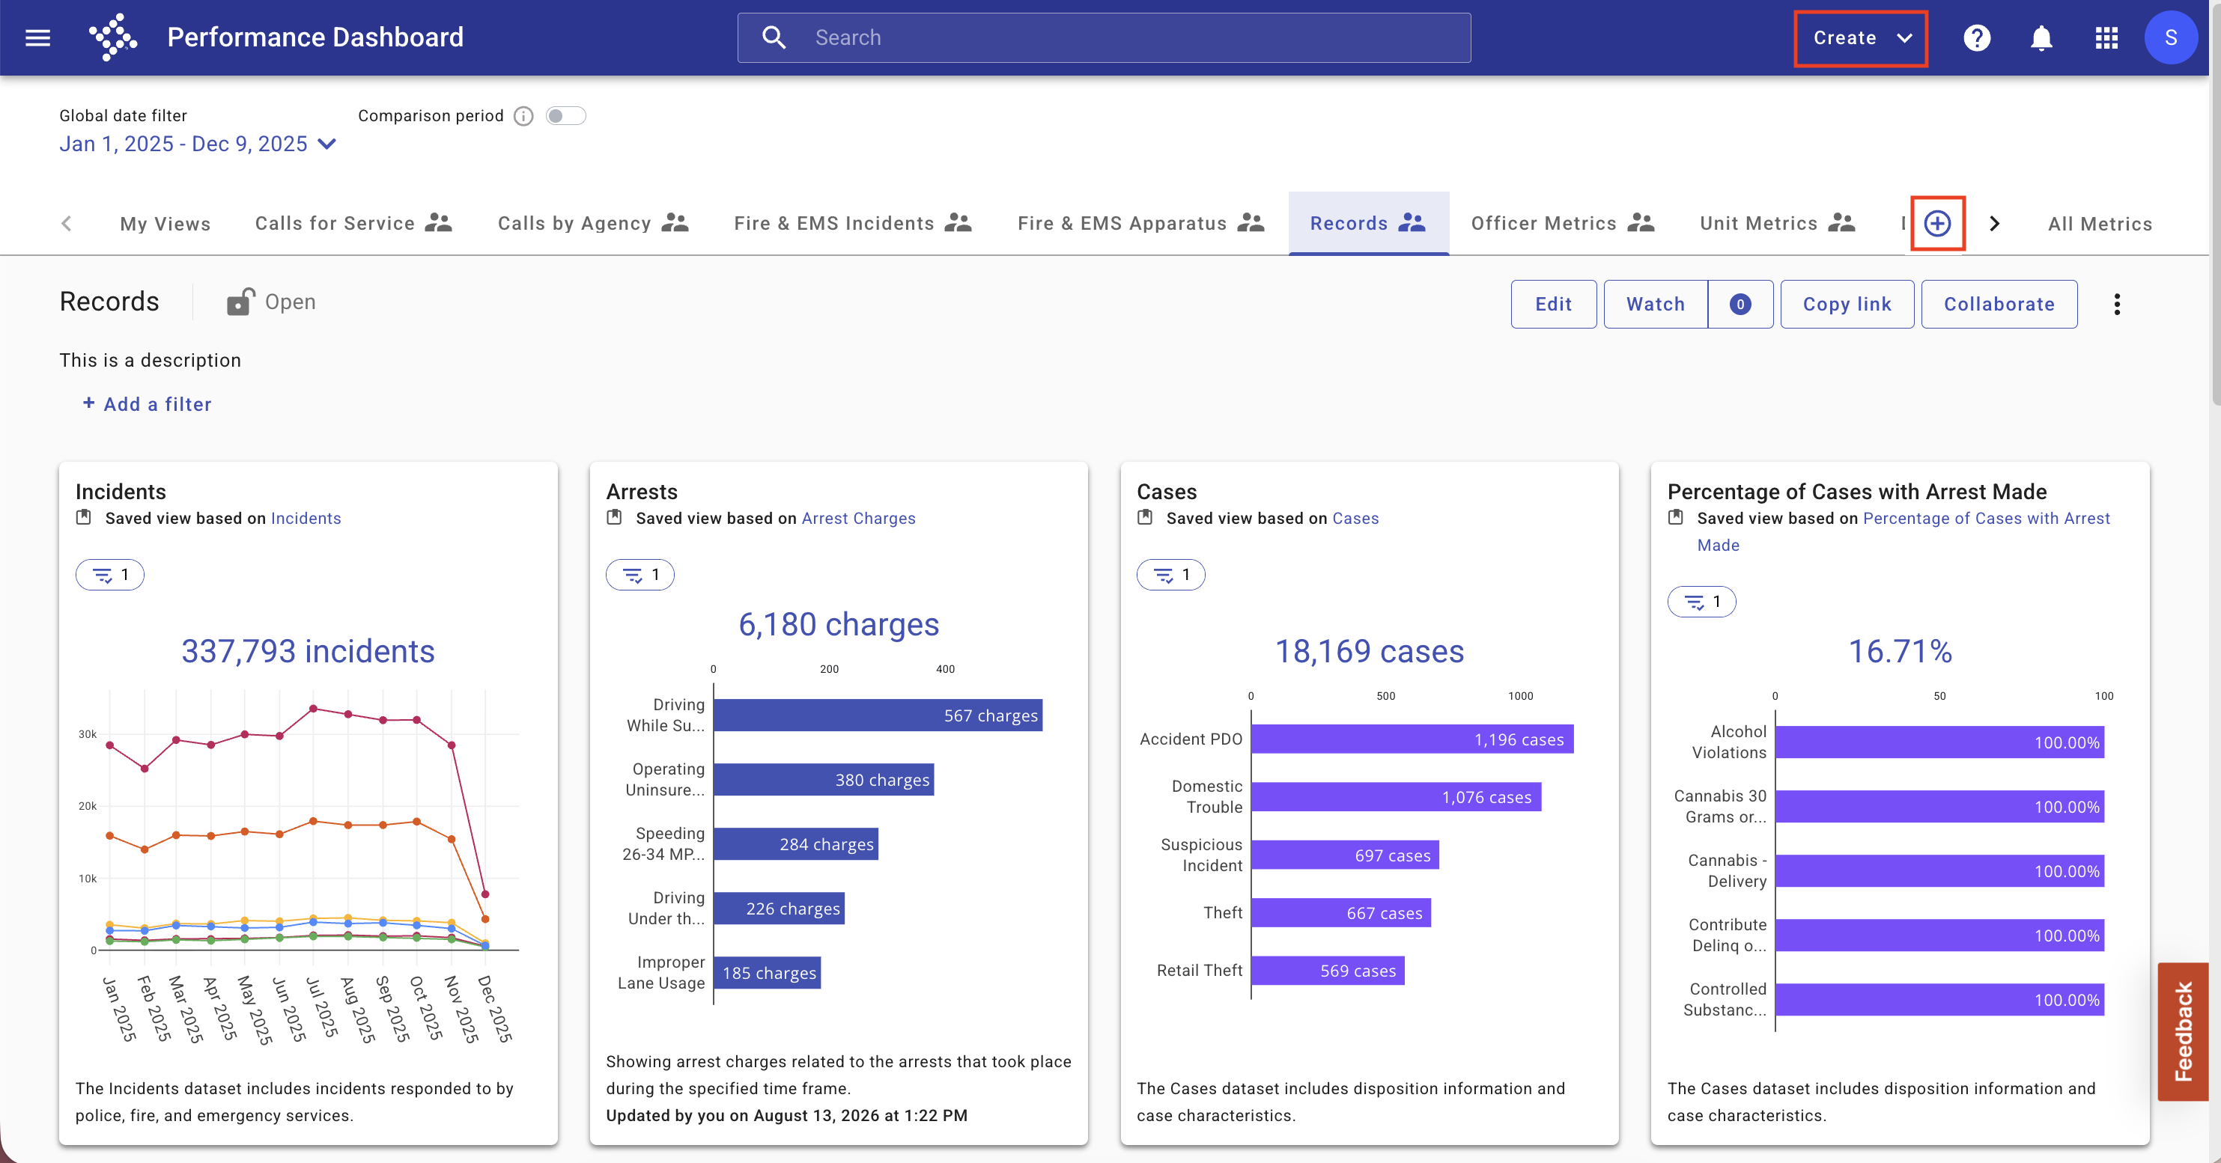The width and height of the screenshot is (2221, 1163).
Task: Click the Copy link button
Action: pos(1847,304)
